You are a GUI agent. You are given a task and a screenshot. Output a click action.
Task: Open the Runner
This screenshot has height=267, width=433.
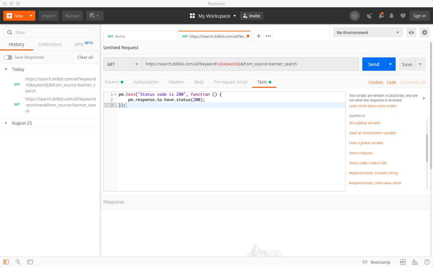coord(72,16)
